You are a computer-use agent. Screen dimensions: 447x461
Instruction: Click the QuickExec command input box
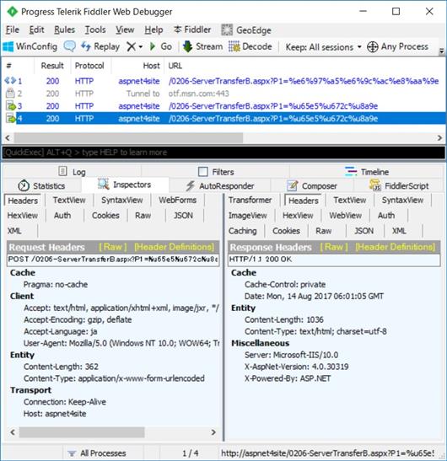pyautogui.click(x=223, y=153)
